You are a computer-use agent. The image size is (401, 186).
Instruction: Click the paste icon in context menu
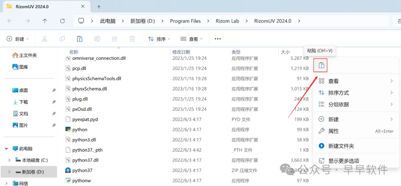coord(322,66)
